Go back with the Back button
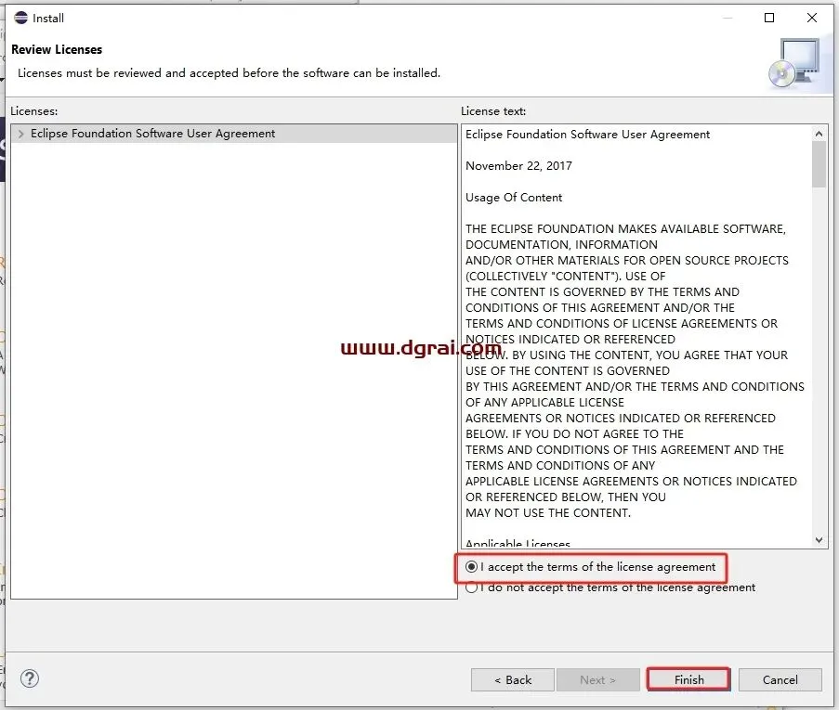Screen dimensions: 839x710 pyautogui.click(x=512, y=680)
